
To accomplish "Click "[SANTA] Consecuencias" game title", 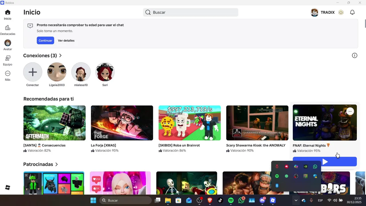I will tap(44, 145).
